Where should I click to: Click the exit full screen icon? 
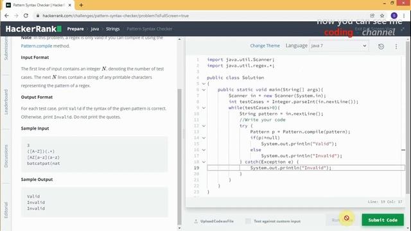[x=403, y=29]
